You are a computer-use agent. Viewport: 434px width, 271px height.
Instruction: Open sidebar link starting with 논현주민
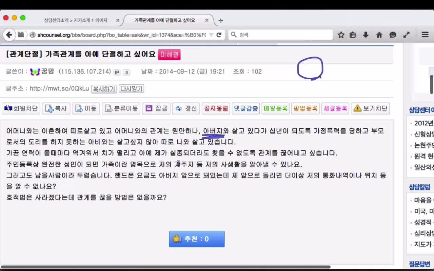pyautogui.click(x=424, y=145)
